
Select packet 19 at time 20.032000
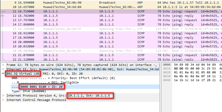(111, 46)
